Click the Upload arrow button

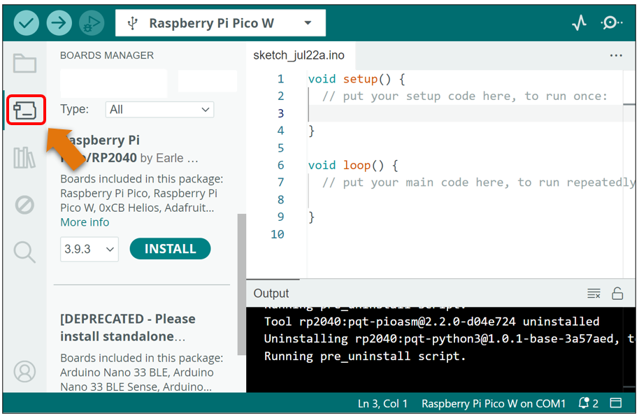[x=59, y=23]
